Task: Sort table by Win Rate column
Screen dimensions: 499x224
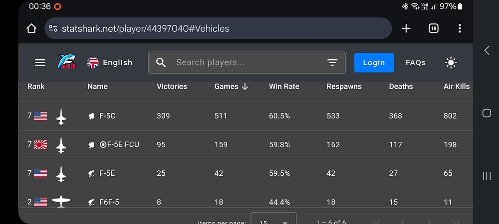Action: [284, 87]
